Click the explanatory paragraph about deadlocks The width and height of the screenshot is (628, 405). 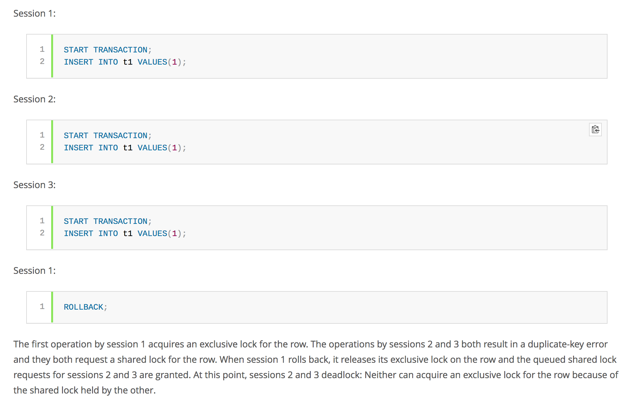pyautogui.click(x=315, y=367)
